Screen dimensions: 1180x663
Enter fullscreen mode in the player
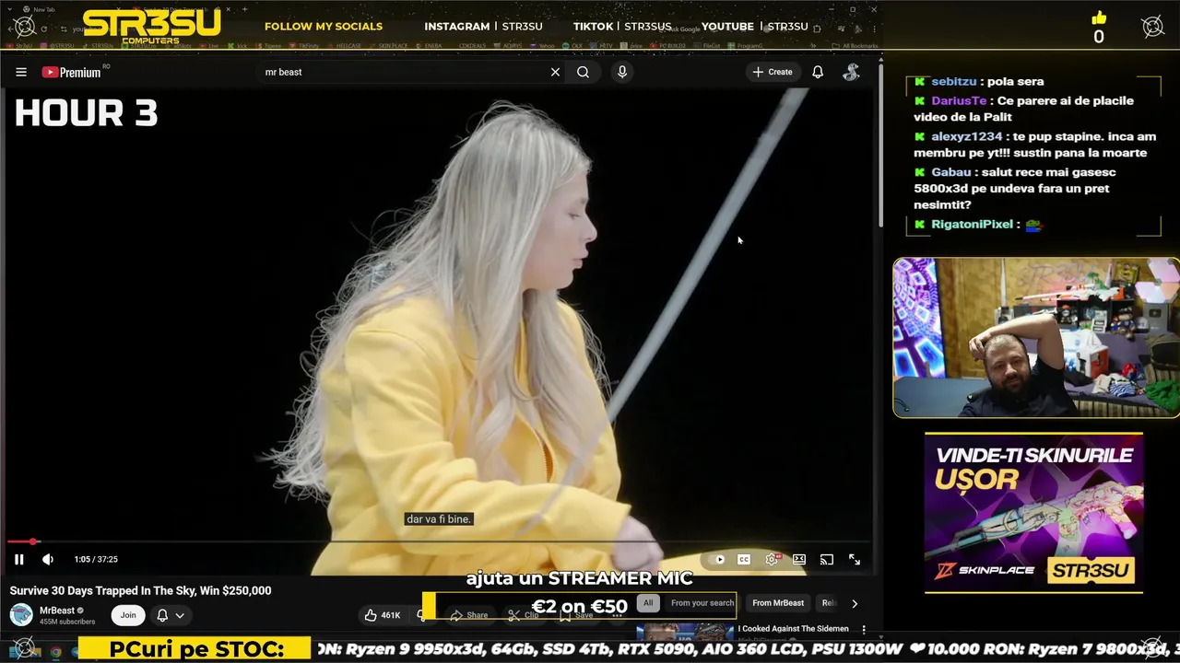click(x=855, y=559)
